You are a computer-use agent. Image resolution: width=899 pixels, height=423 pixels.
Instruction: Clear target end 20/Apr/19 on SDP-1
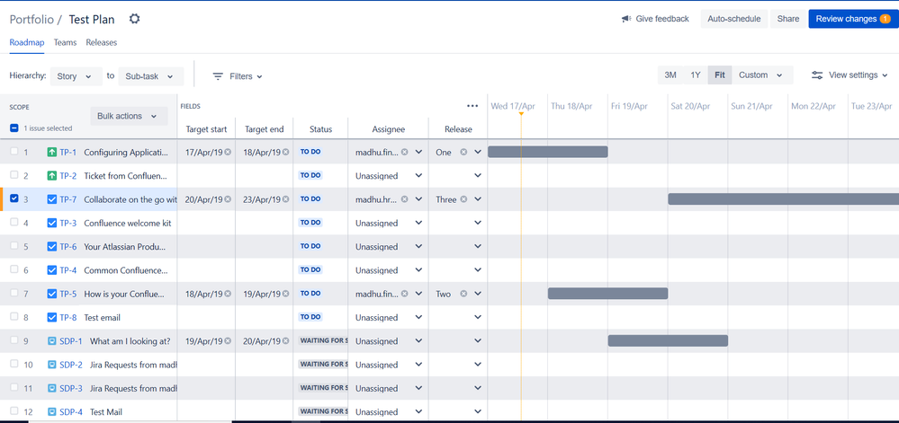[x=285, y=340]
